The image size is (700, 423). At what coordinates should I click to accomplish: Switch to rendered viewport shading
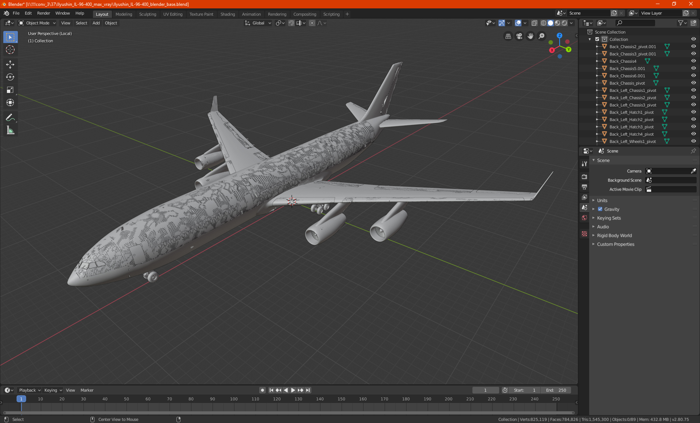point(564,23)
